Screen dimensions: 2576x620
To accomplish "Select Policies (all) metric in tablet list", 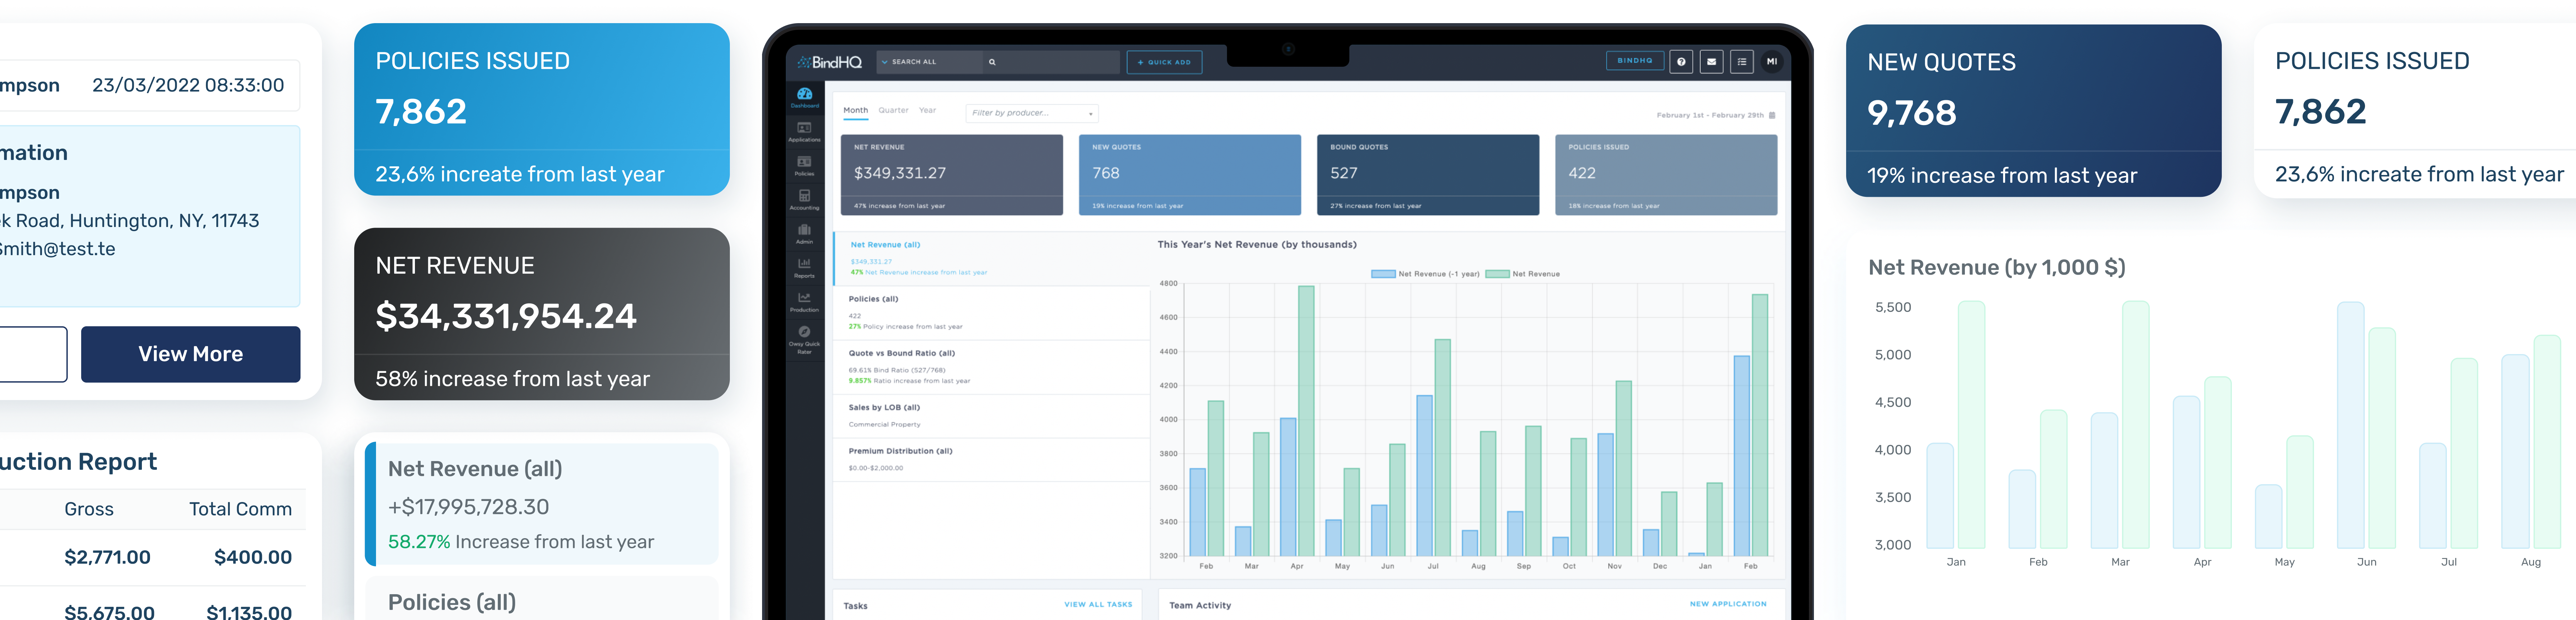I will (x=991, y=313).
